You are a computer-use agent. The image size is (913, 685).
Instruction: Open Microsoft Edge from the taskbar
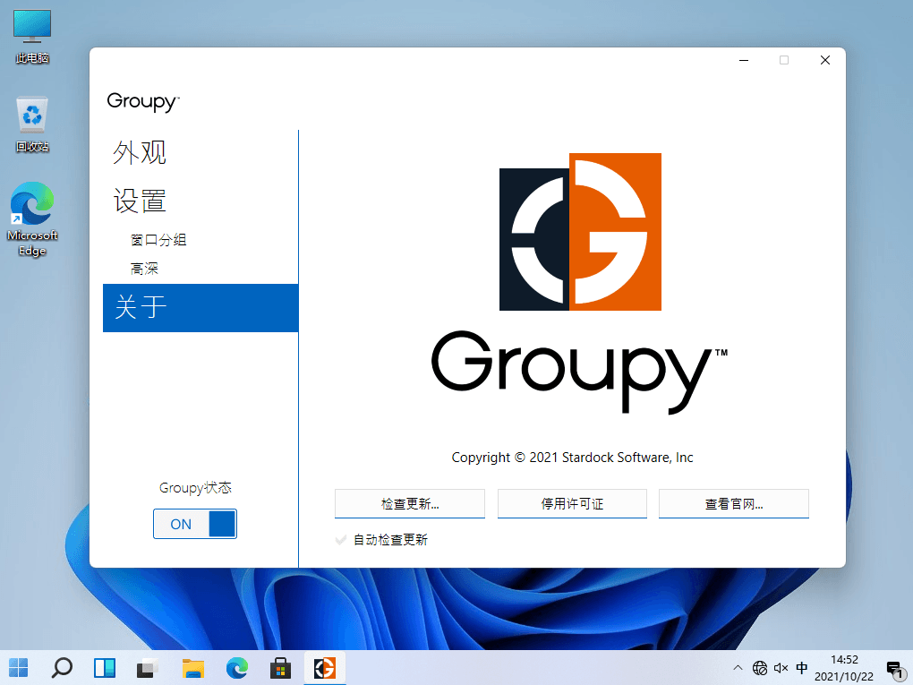click(x=236, y=667)
